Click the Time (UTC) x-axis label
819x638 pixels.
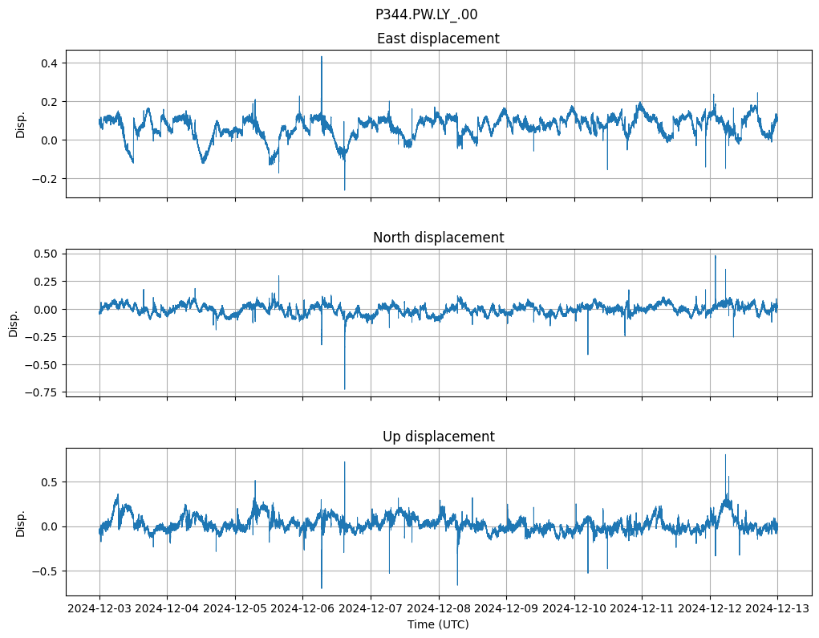[438, 624]
